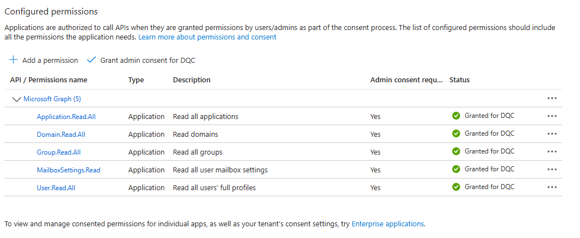The width and height of the screenshot is (580, 238).
Task: Open the Group.Read.All permission
Action: (59, 152)
